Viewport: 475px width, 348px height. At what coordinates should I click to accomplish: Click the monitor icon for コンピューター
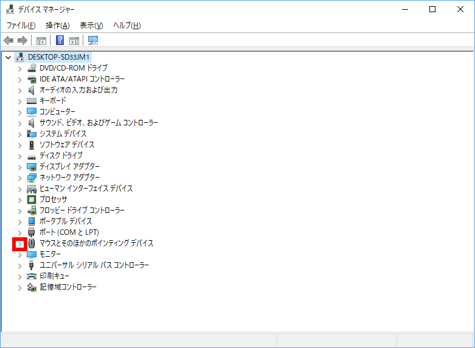[32, 112]
